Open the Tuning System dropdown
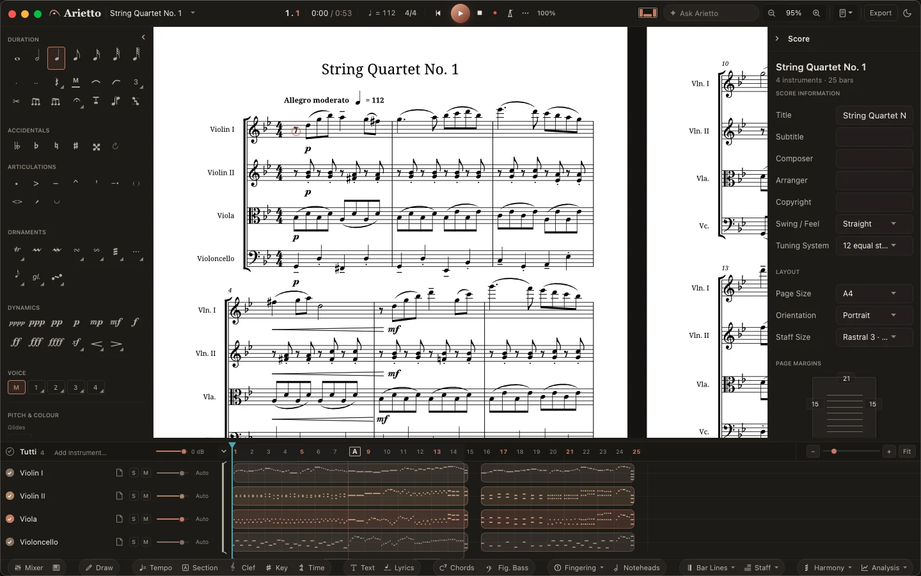 [874, 246]
